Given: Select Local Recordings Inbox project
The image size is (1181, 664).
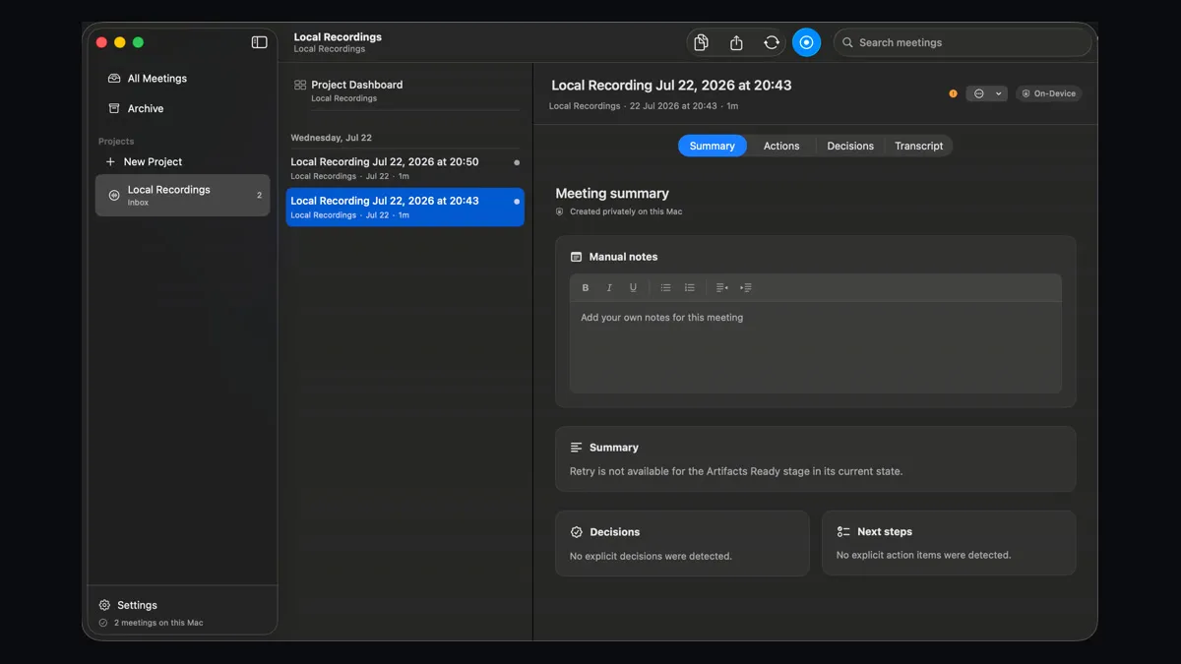Looking at the screenshot, I should [x=182, y=195].
